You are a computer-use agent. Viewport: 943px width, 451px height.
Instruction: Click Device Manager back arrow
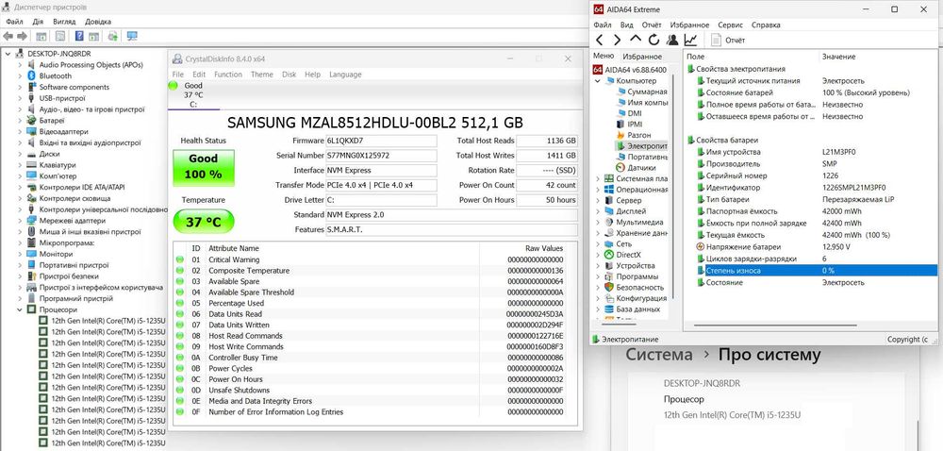pos(8,36)
